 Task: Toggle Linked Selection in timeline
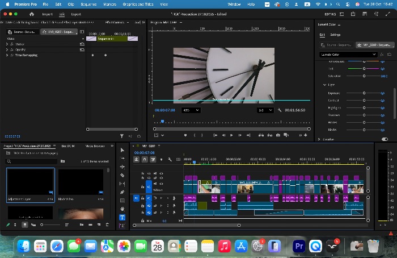point(153,159)
